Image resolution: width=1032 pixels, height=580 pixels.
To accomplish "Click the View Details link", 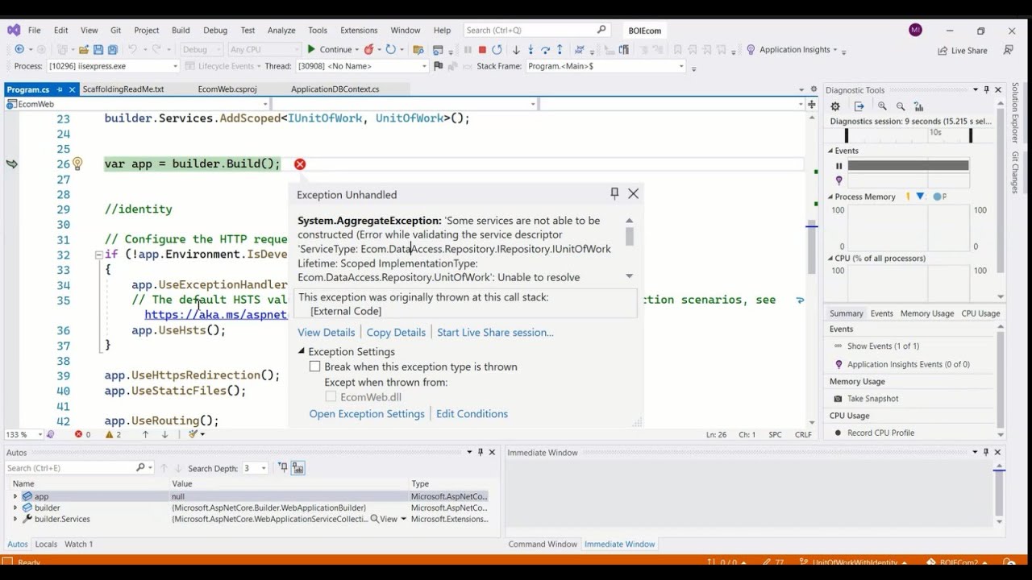I will [326, 333].
